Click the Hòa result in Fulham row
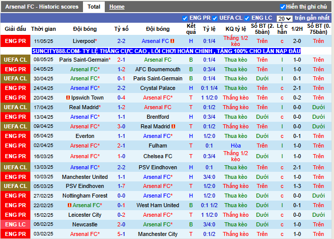The width and height of the screenshot is (334, 239). pyautogui.click(x=236, y=146)
